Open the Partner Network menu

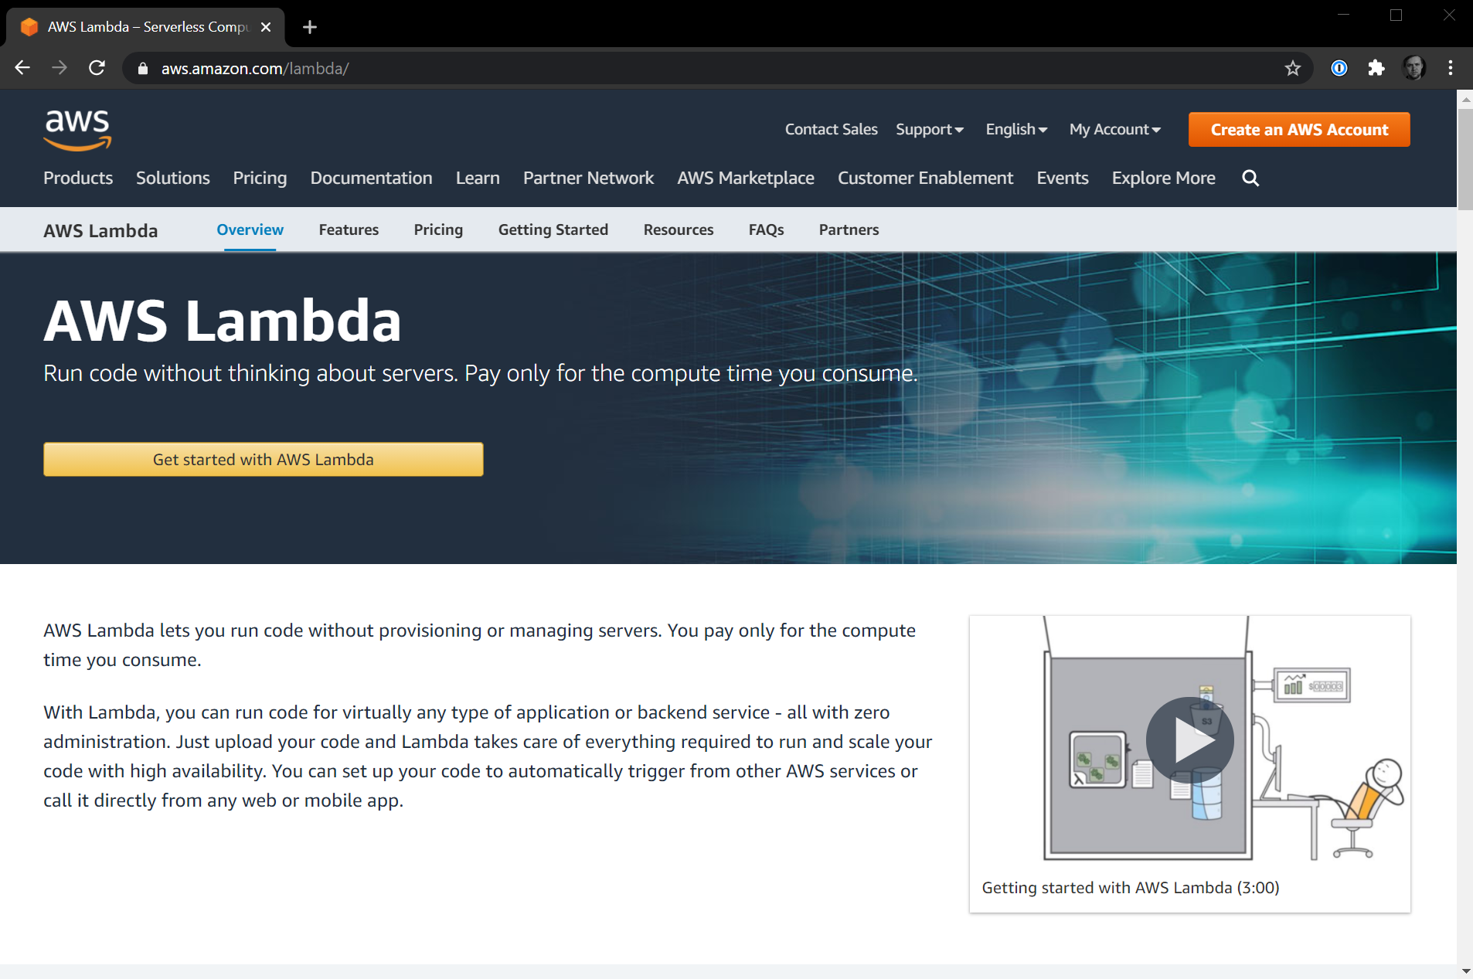(588, 178)
